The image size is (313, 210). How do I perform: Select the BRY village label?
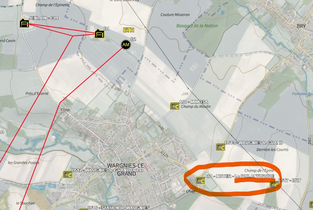pyautogui.click(x=301, y=26)
